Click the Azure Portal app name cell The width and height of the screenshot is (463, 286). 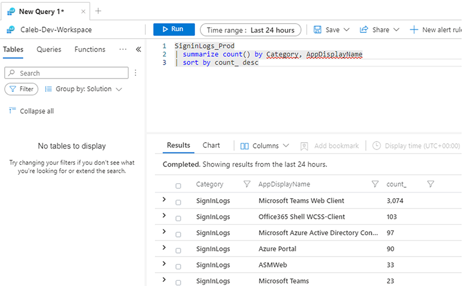(277, 249)
